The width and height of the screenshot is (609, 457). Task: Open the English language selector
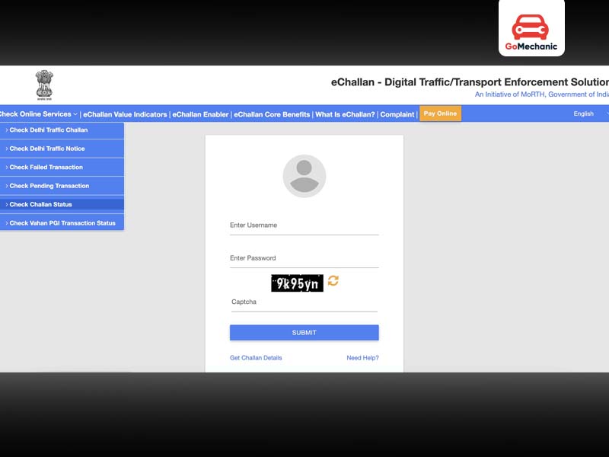click(585, 113)
